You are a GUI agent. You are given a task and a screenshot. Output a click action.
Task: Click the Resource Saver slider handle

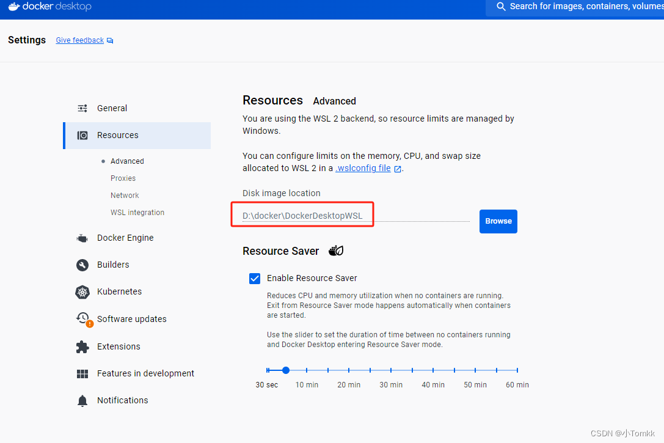click(286, 370)
